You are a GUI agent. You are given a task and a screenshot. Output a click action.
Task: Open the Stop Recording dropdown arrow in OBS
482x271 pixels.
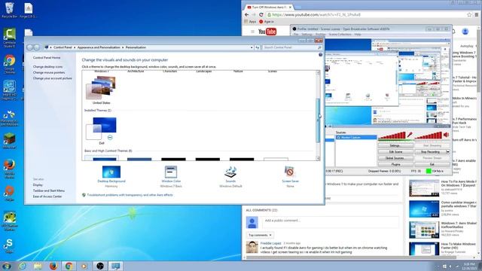tap(448, 152)
